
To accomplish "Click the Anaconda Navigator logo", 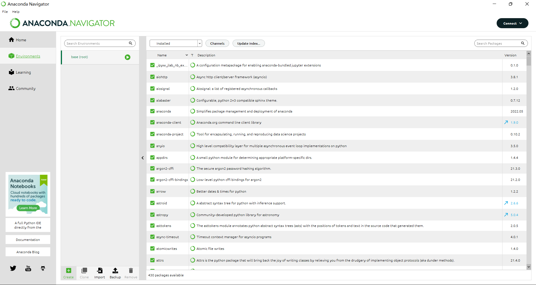I will coord(63,23).
